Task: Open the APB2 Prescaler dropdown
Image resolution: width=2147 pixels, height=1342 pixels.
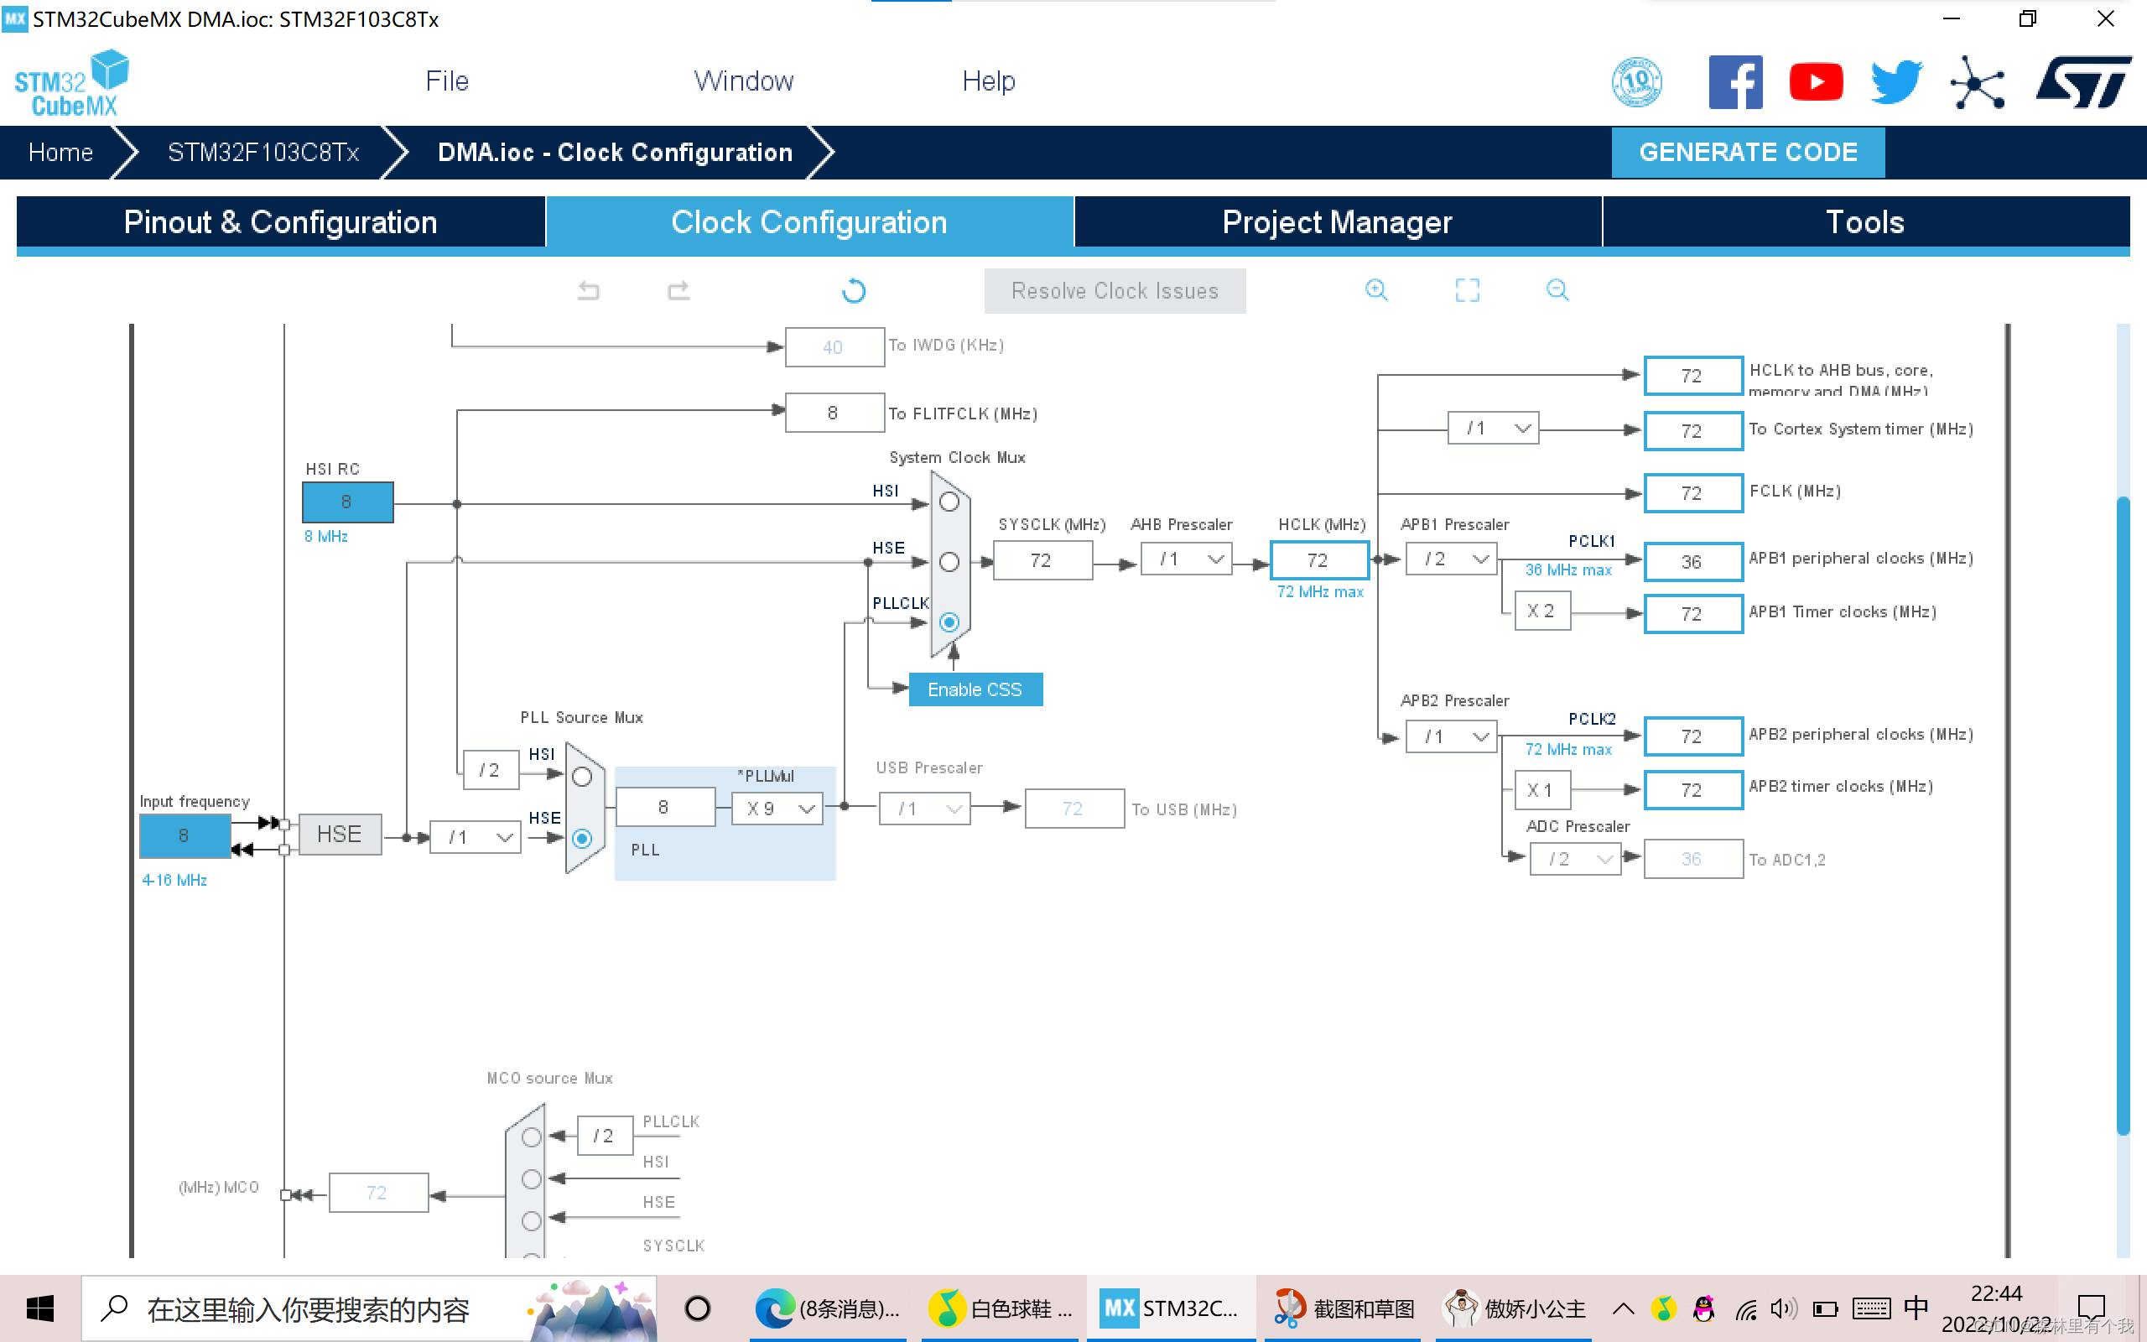Action: click(1452, 736)
